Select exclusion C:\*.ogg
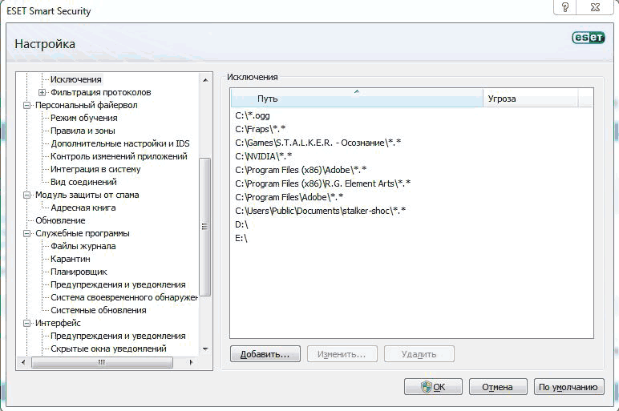The width and height of the screenshot is (619, 411). point(411,116)
